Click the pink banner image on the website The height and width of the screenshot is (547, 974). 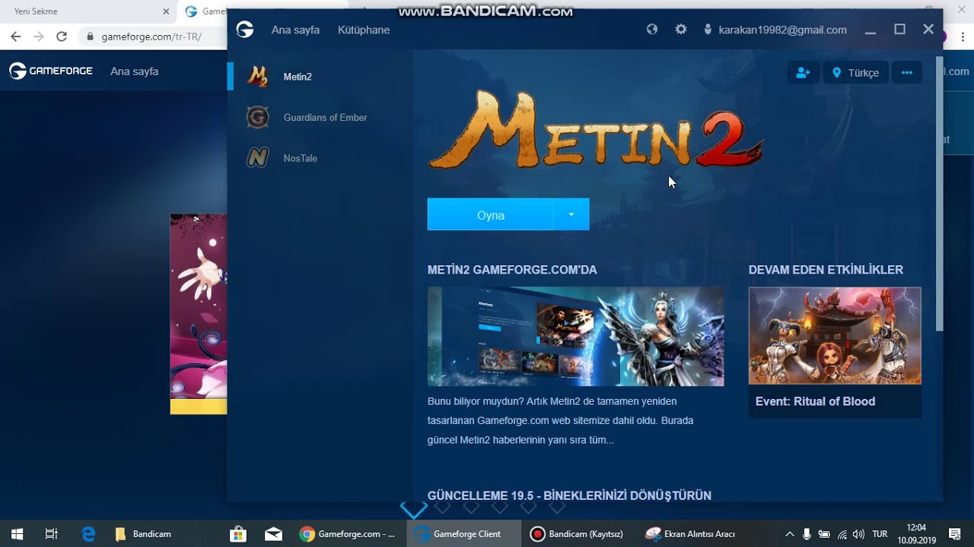click(199, 315)
